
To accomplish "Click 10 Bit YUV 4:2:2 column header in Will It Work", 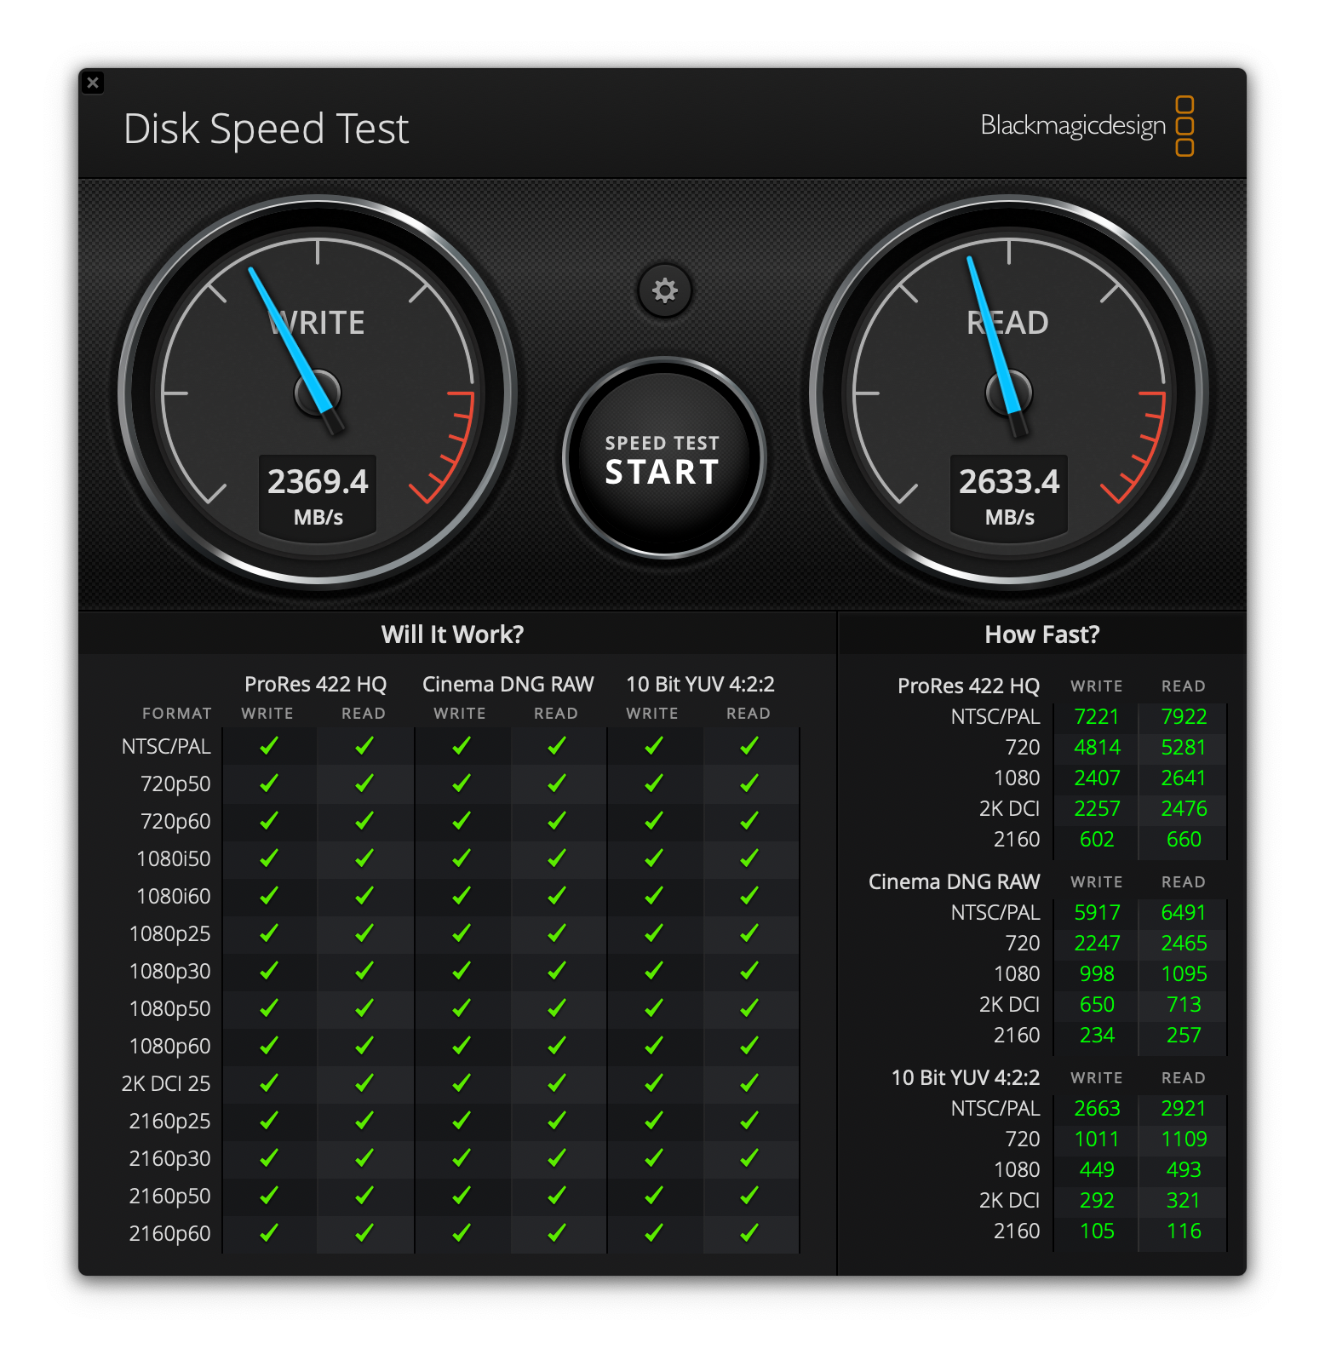I will tap(700, 685).
